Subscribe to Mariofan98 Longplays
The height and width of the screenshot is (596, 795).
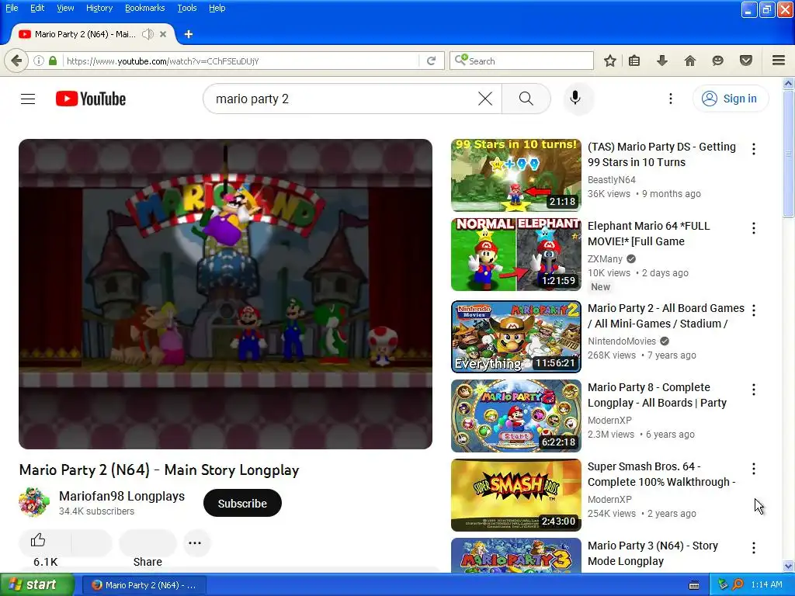coord(242,503)
